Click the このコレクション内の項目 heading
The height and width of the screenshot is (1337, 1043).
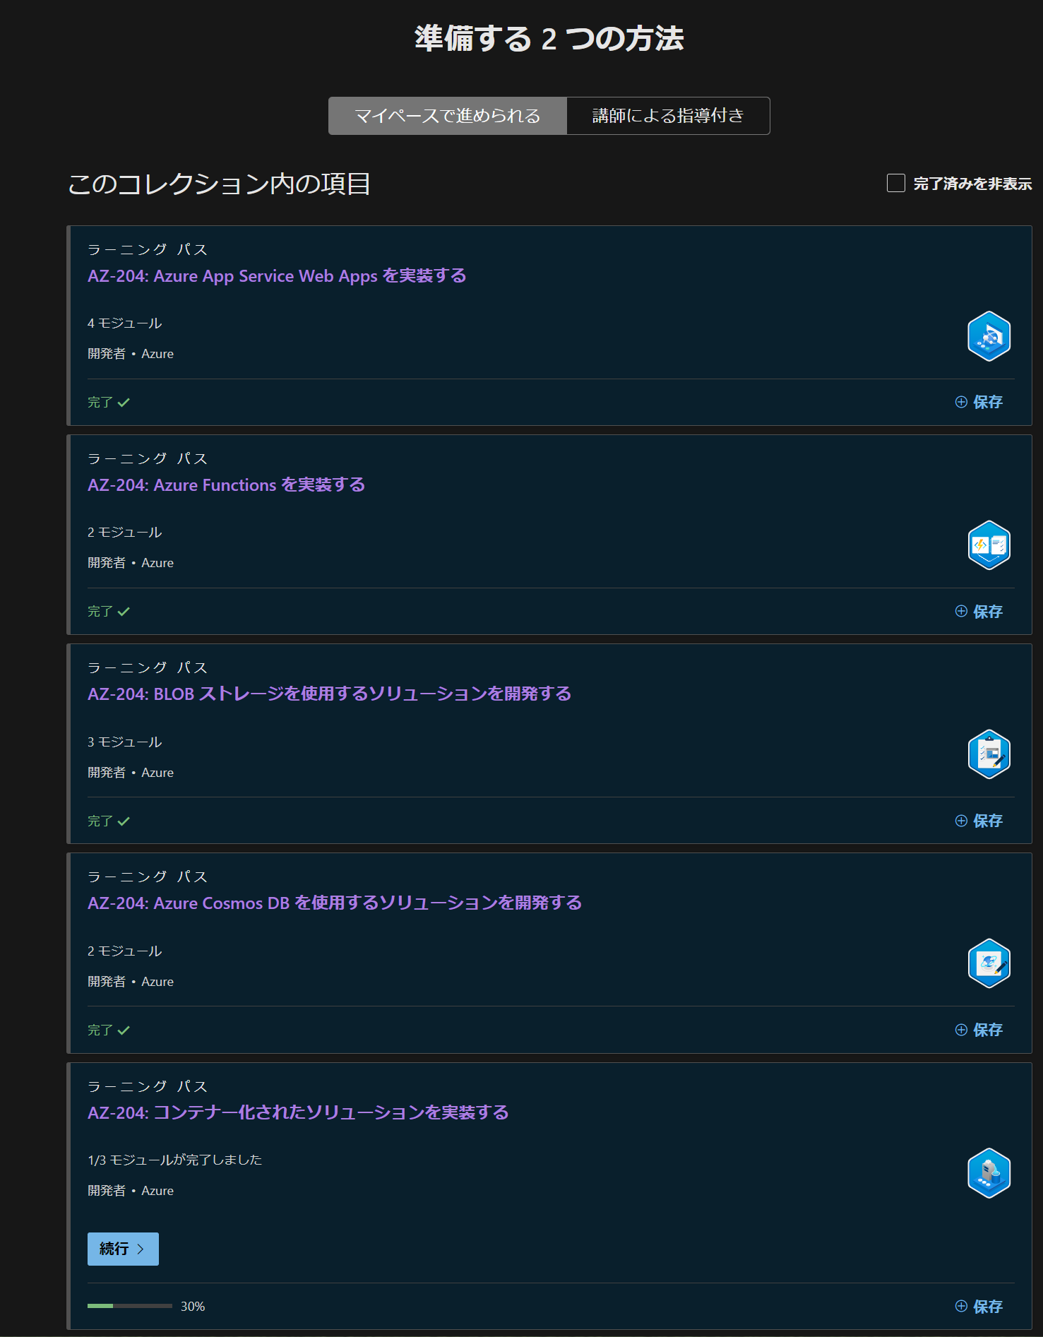point(219,184)
